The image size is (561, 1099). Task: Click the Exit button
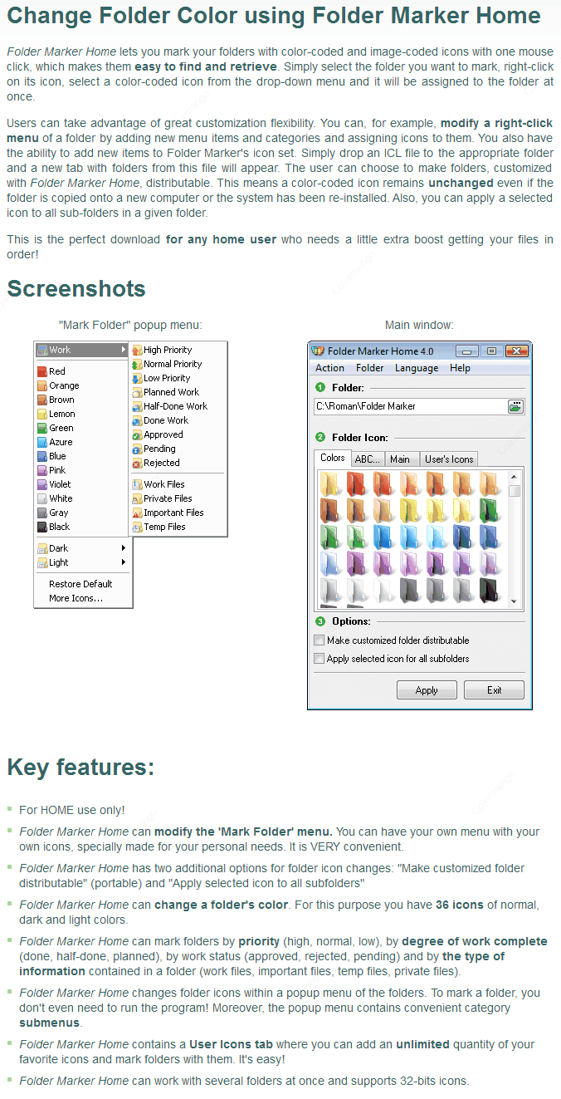click(x=494, y=690)
